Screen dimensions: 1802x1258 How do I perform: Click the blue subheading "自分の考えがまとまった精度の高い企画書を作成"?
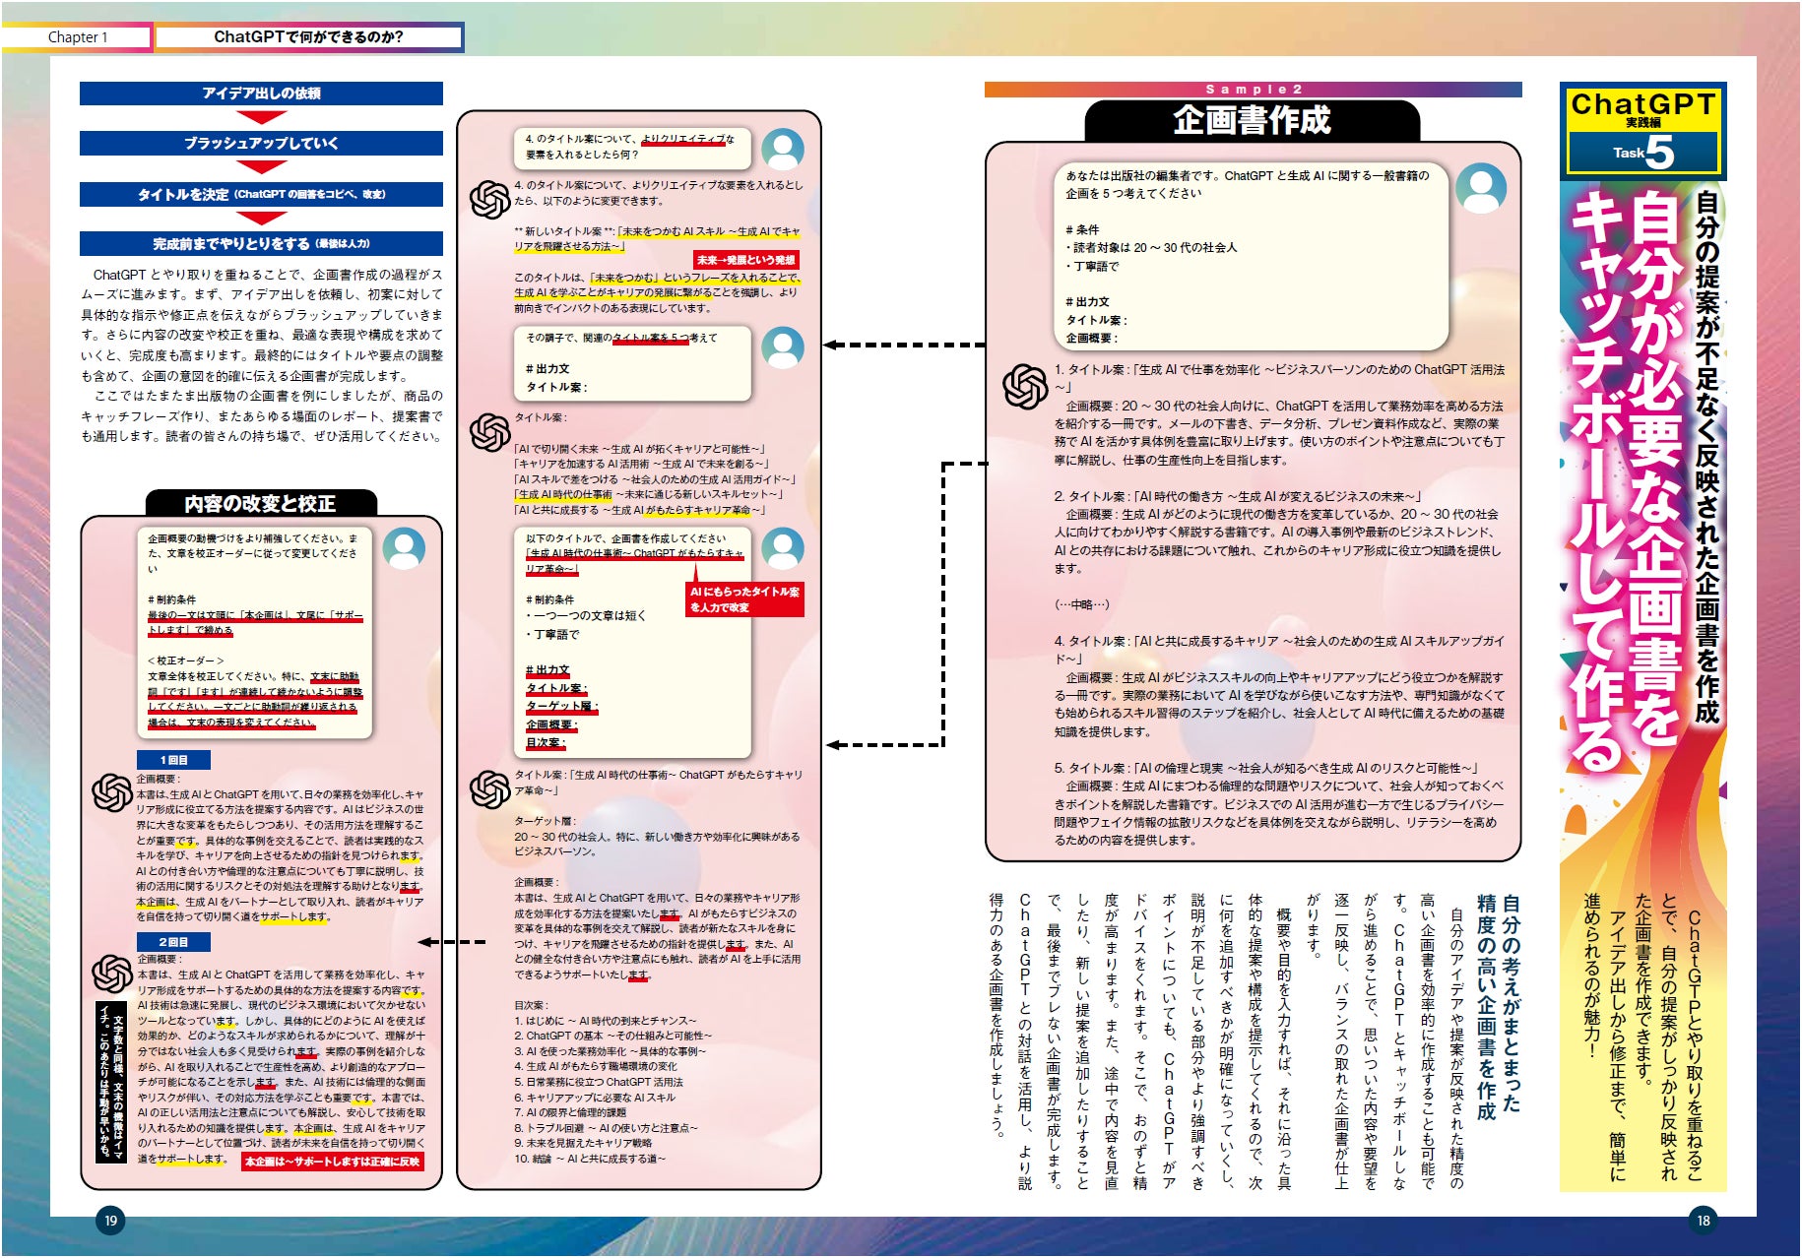[x=1498, y=1007]
